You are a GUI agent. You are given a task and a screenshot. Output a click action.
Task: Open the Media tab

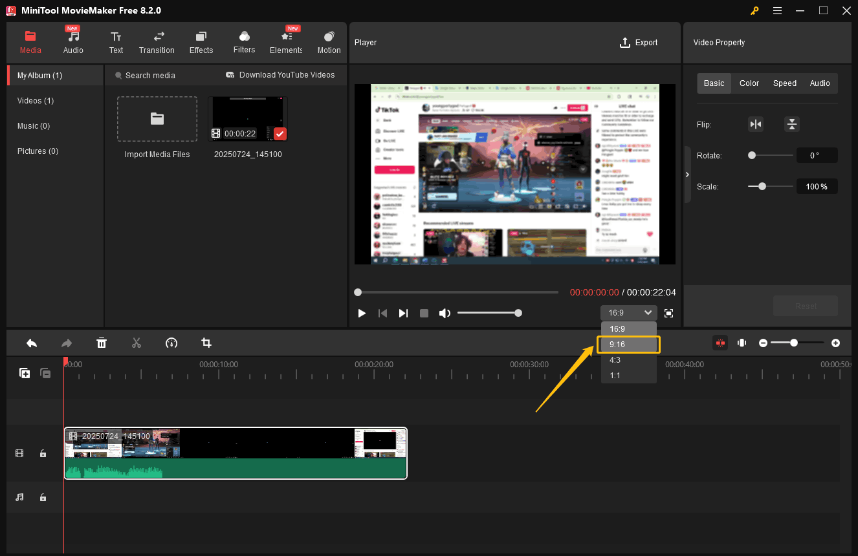point(30,42)
